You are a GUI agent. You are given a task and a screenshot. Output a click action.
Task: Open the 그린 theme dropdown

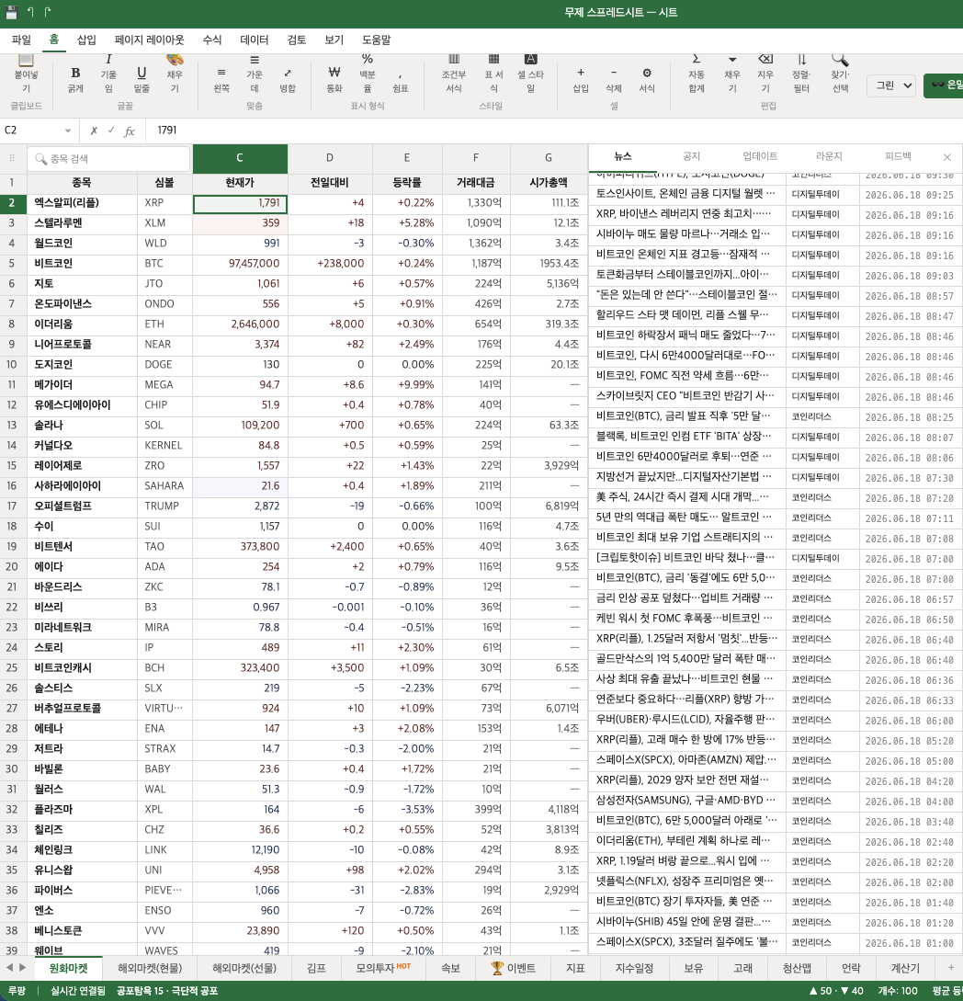(x=891, y=85)
